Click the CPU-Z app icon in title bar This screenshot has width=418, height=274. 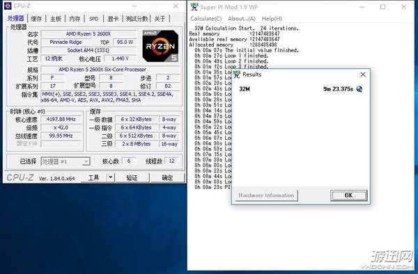pyautogui.click(x=8, y=6)
